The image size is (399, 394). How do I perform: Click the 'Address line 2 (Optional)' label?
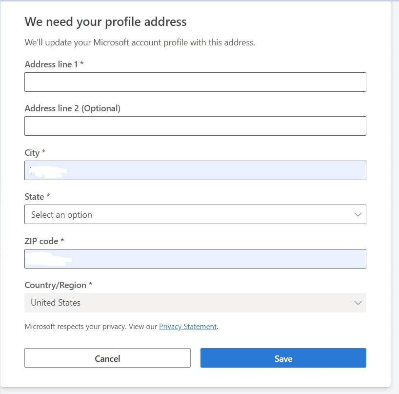[x=72, y=108]
